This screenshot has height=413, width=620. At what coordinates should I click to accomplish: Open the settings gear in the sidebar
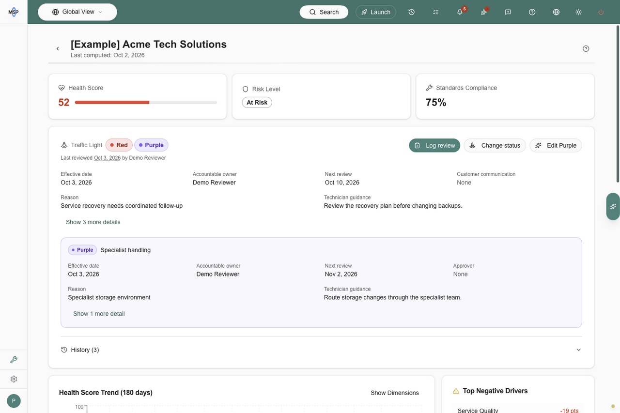pyautogui.click(x=14, y=379)
